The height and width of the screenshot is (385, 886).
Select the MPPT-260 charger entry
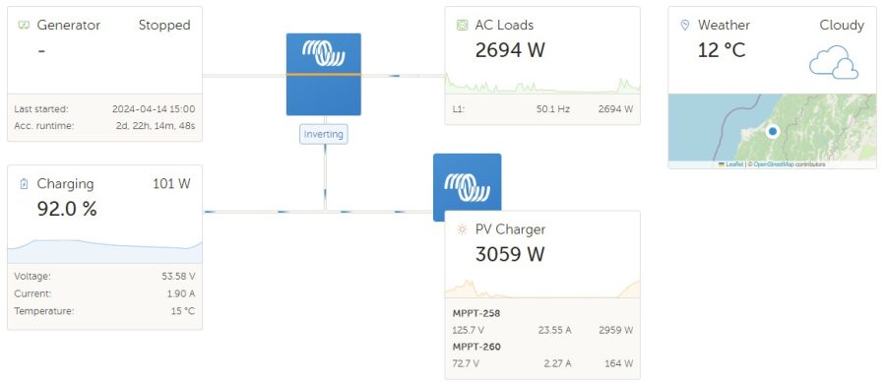[x=542, y=355]
